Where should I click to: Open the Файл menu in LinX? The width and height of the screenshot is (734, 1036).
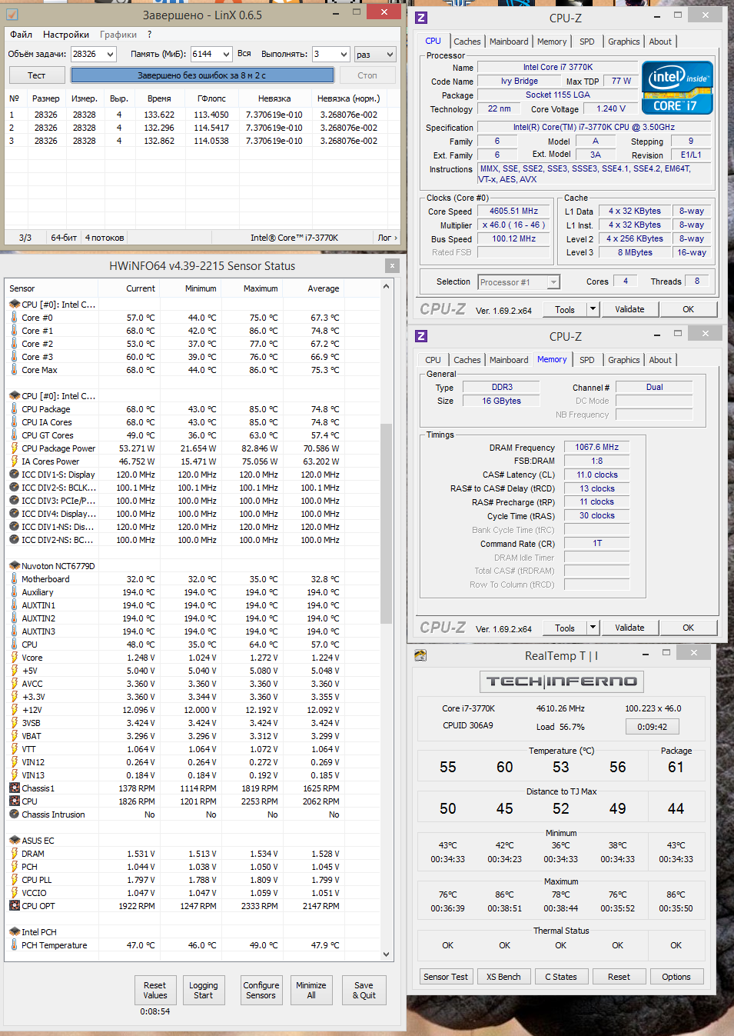click(x=22, y=35)
